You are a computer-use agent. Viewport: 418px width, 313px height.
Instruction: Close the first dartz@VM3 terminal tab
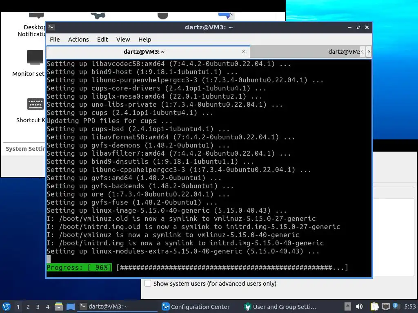click(x=244, y=51)
